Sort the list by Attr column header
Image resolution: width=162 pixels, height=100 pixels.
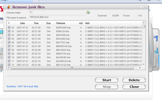tap(81, 23)
